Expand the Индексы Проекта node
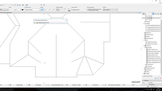Viewport: 162px width, 91px height. pyautogui.click(x=144, y=68)
